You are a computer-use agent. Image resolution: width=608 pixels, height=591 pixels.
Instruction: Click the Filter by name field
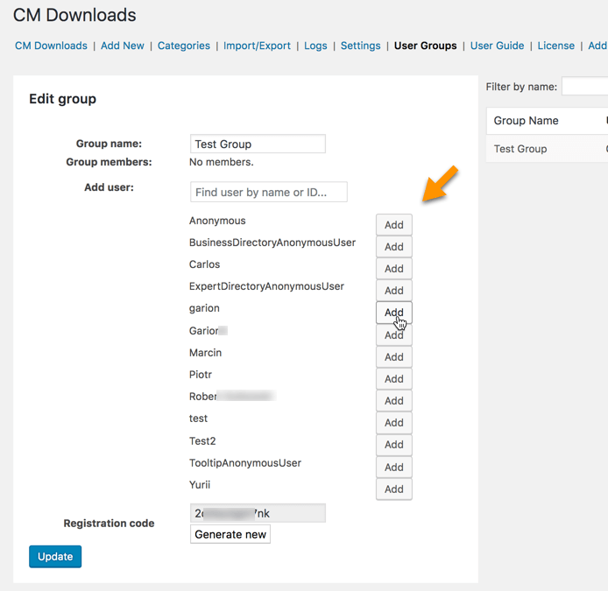pyautogui.click(x=585, y=87)
